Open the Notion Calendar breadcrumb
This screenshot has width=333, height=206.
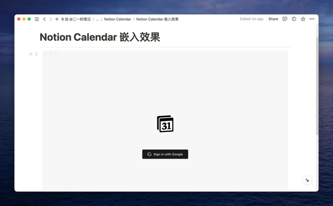pos(117,19)
